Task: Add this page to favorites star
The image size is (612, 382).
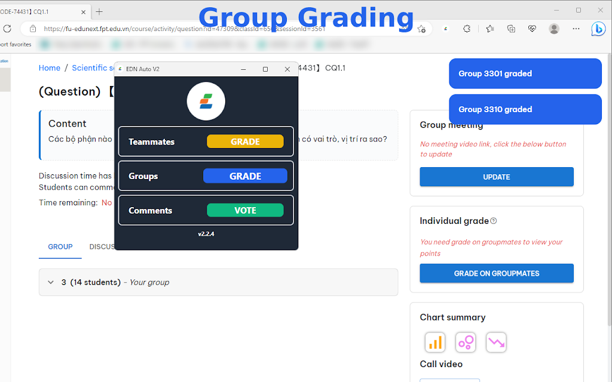Action: tap(421, 29)
